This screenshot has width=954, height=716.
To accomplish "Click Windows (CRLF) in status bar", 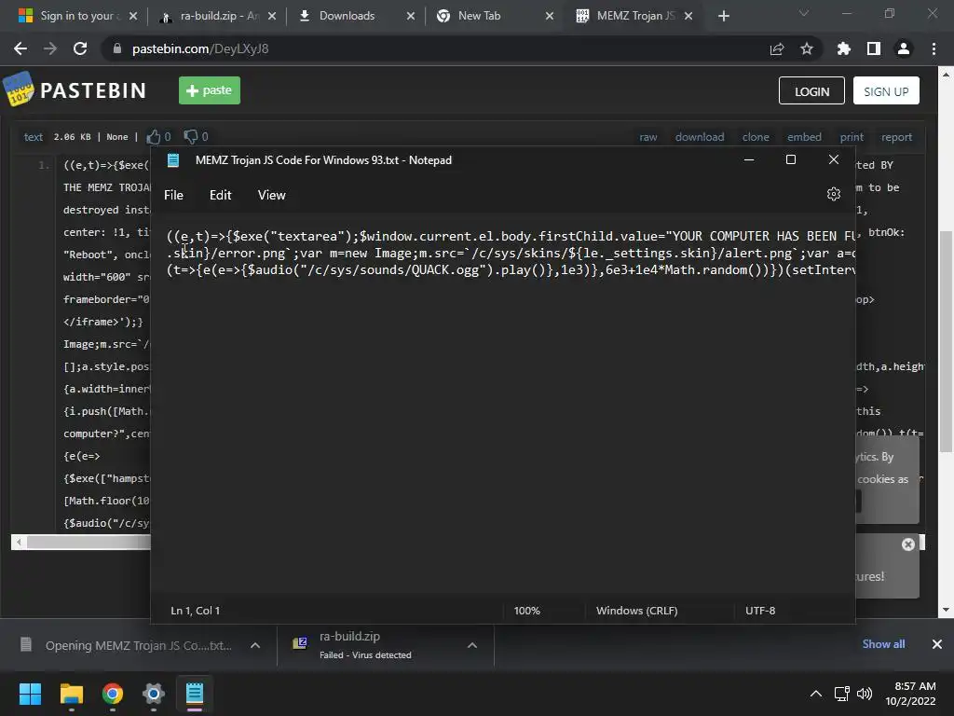I will point(637,611).
